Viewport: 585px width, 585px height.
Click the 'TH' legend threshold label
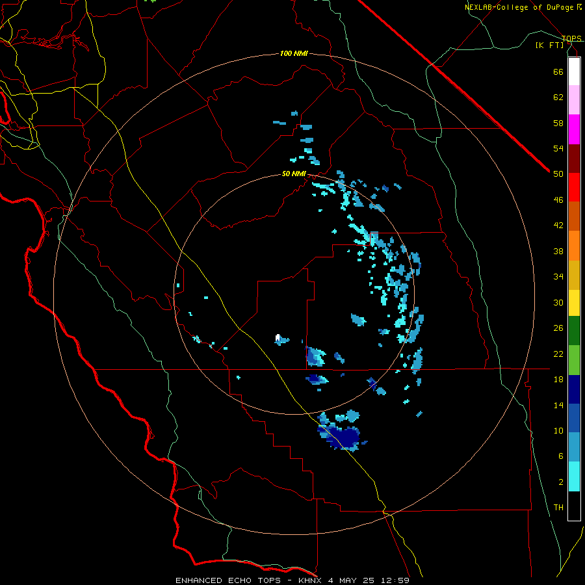(558, 508)
